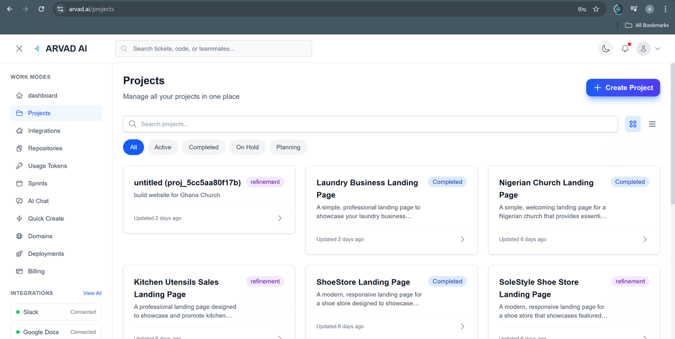Switch projects to grid view
Screen dimensions: 675x339
pos(633,124)
